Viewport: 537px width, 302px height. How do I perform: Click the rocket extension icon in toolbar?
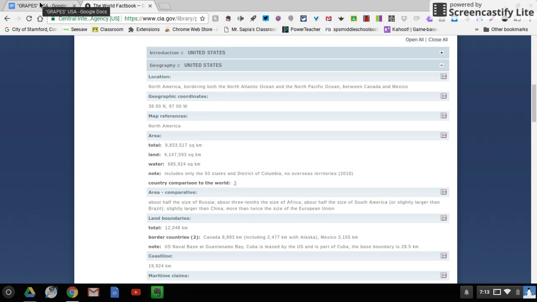click(253, 18)
